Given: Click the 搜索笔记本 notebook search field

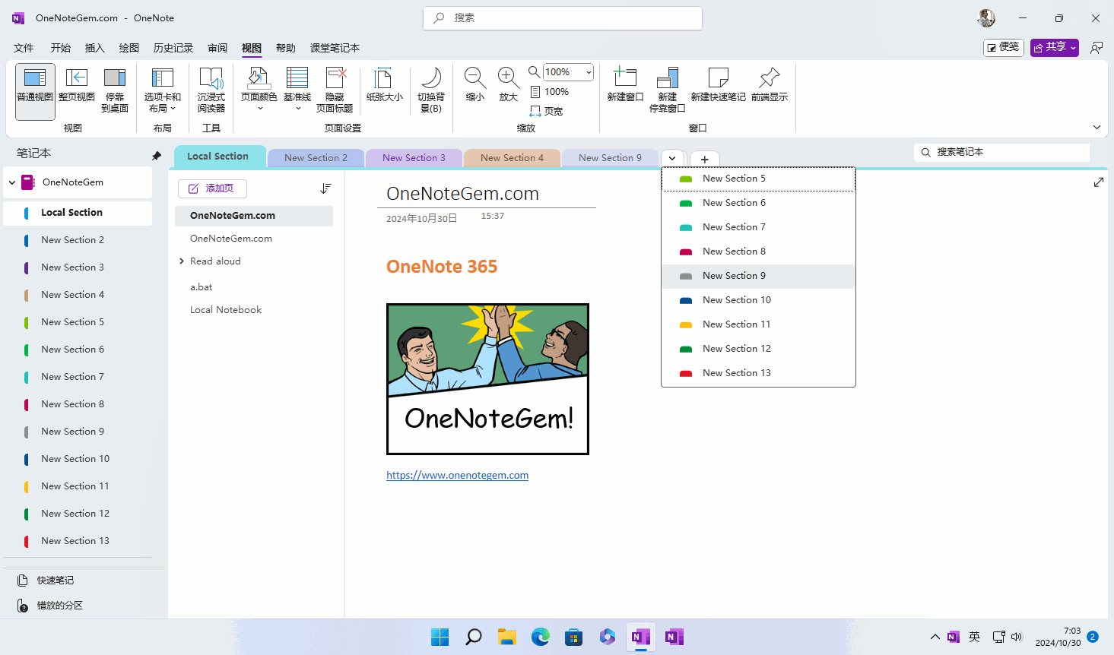Looking at the screenshot, I should [x=1001, y=152].
